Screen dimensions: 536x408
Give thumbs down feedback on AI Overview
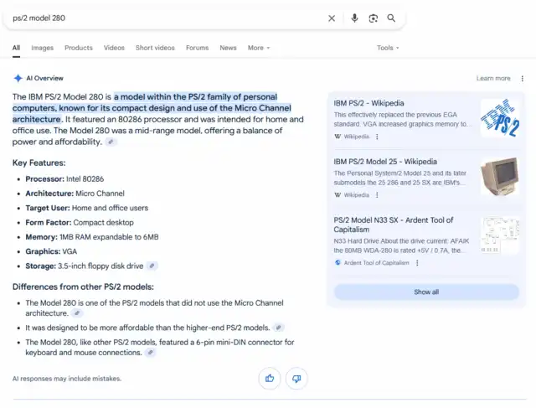coord(296,378)
